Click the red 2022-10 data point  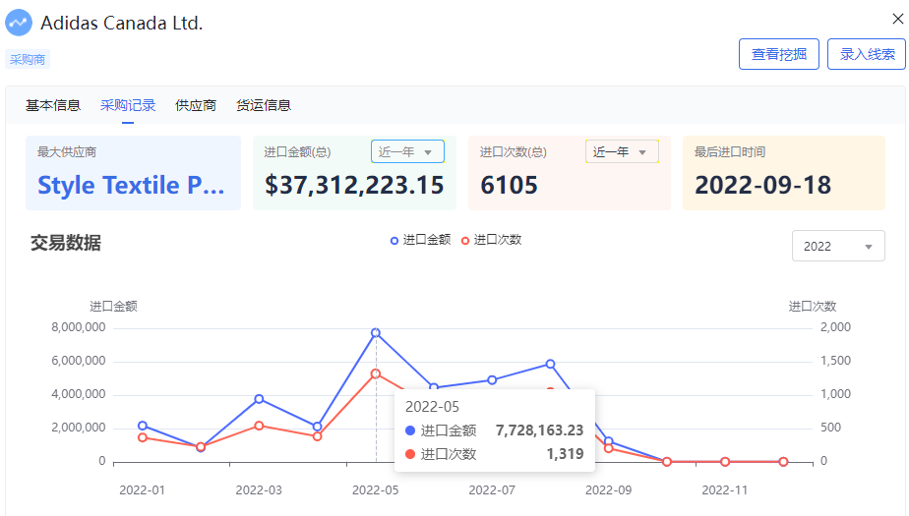667,462
